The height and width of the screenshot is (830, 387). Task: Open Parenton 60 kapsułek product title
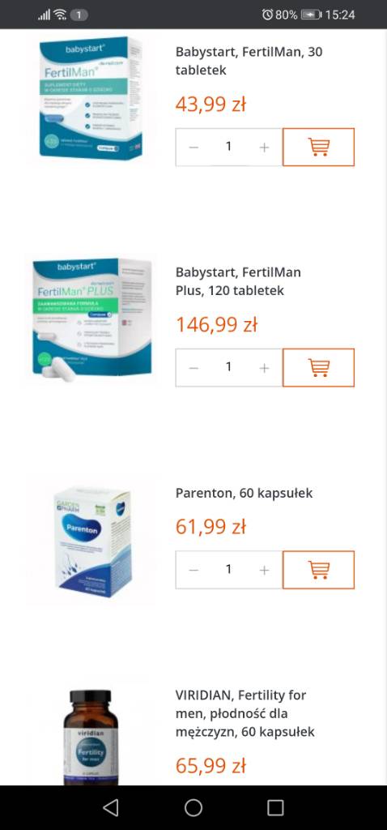point(245,493)
